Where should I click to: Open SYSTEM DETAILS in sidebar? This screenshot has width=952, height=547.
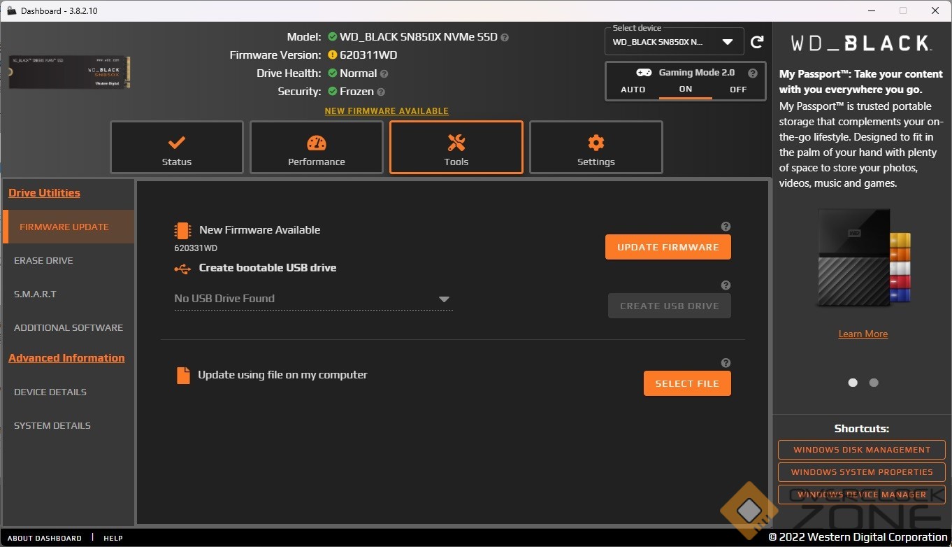68,425
